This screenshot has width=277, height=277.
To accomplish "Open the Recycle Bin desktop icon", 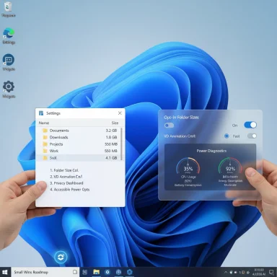I will pyautogui.click(x=9, y=6).
